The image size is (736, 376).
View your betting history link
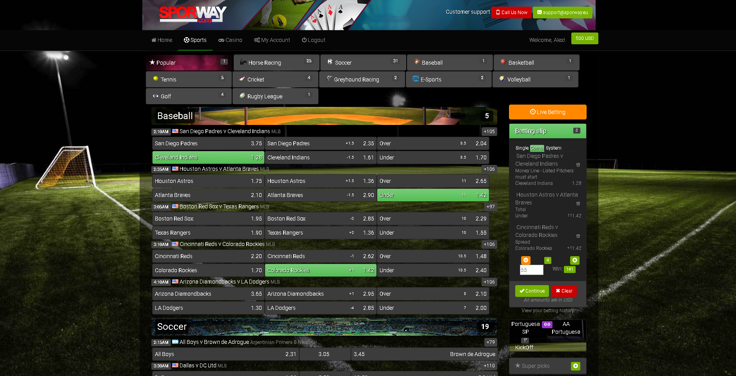pyautogui.click(x=548, y=311)
